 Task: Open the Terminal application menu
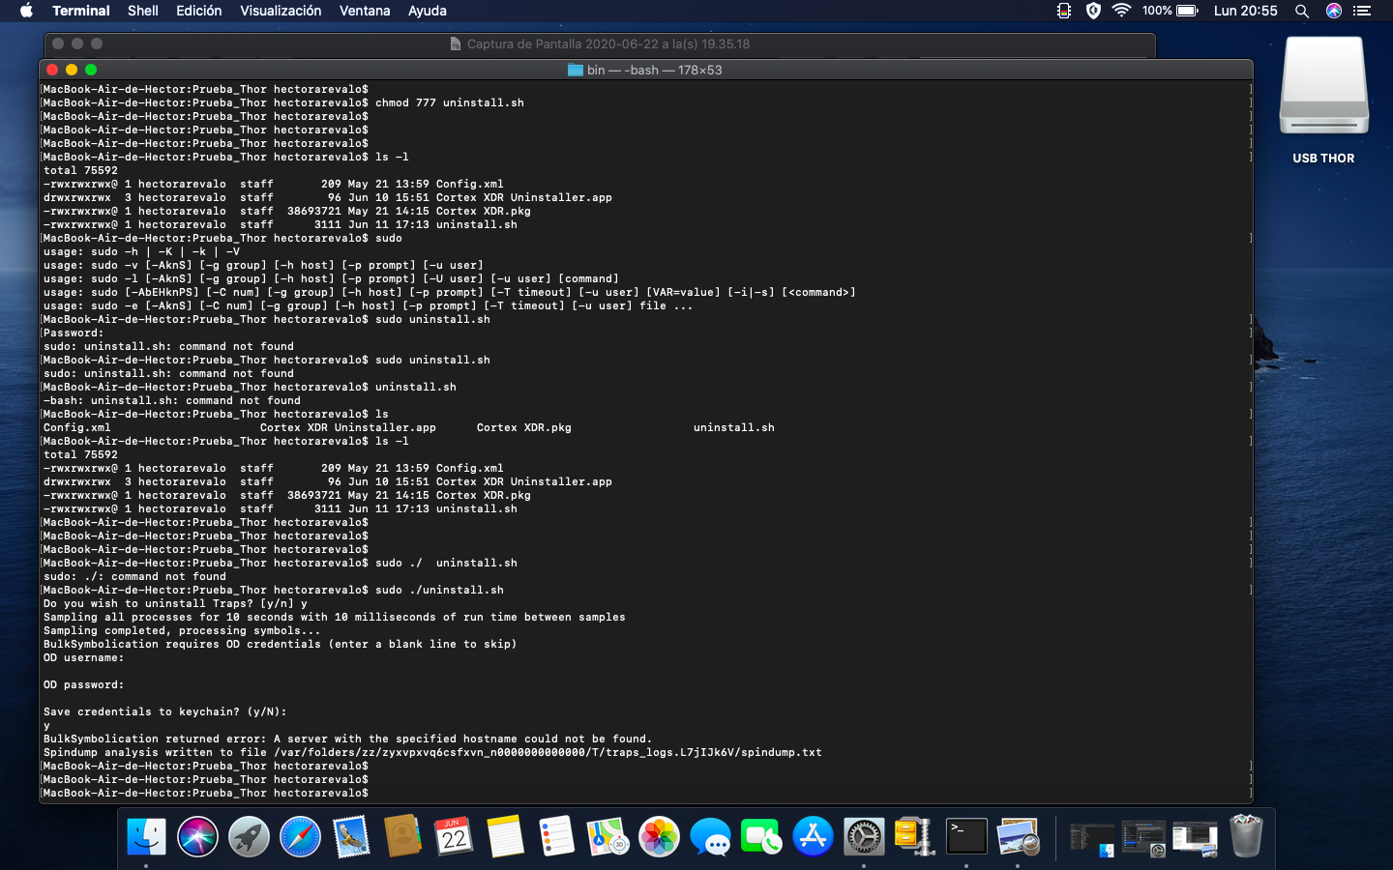click(x=81, y=11)
